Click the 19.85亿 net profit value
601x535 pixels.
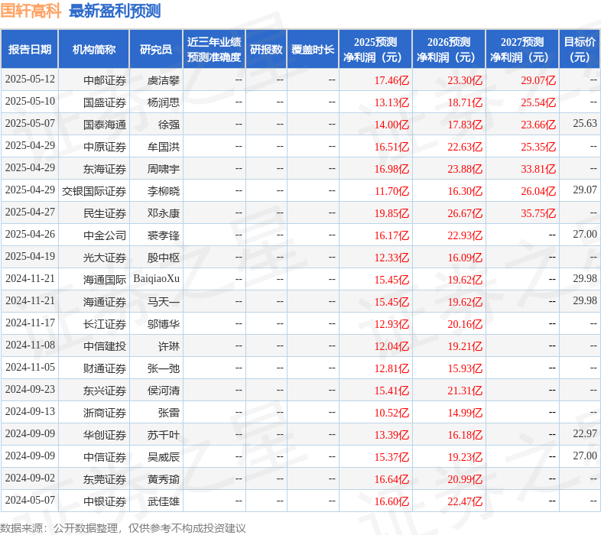pyautogui.click(x=391, y=212)
